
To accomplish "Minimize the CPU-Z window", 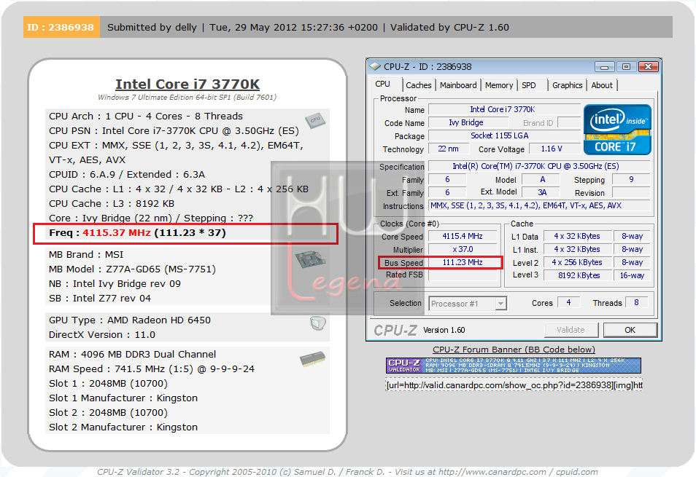I will pyautogui.click(x=605, y=67).
